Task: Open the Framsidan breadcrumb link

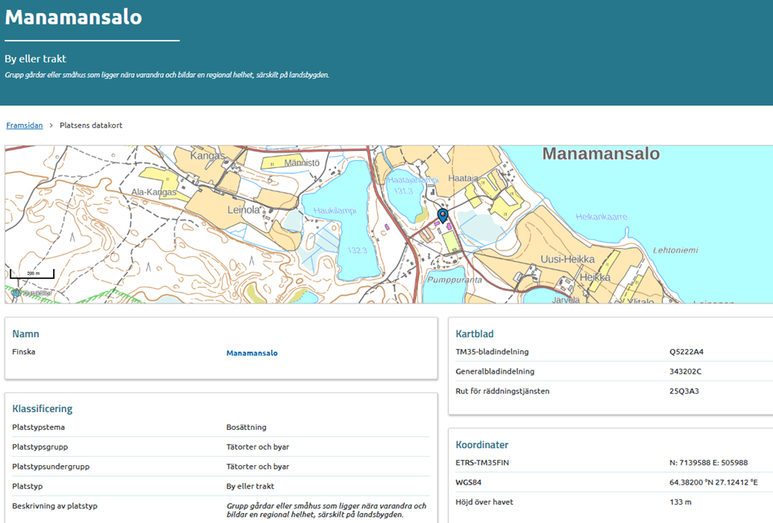Action: click(25, 126)
